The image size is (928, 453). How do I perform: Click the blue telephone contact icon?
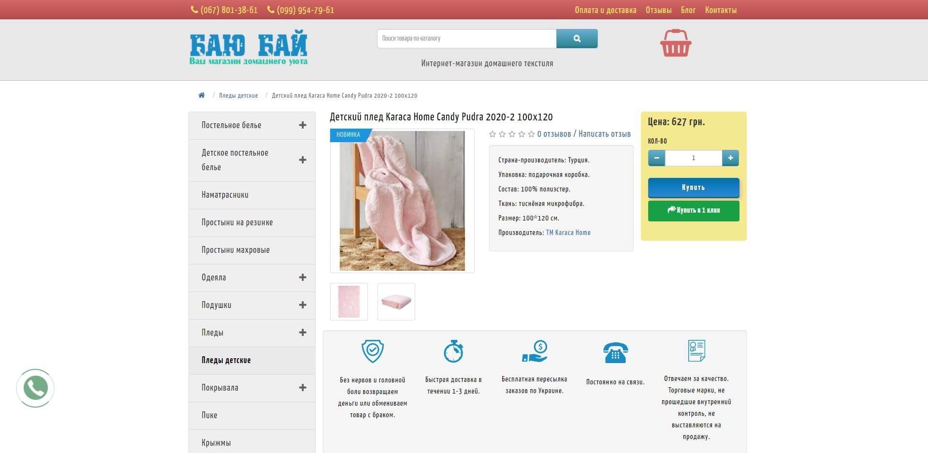(615, 352)
